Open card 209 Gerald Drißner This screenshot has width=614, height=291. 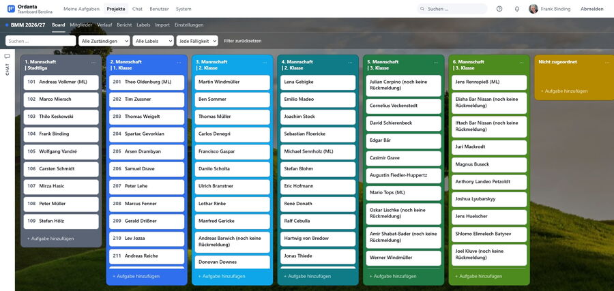tap(147, 221)
